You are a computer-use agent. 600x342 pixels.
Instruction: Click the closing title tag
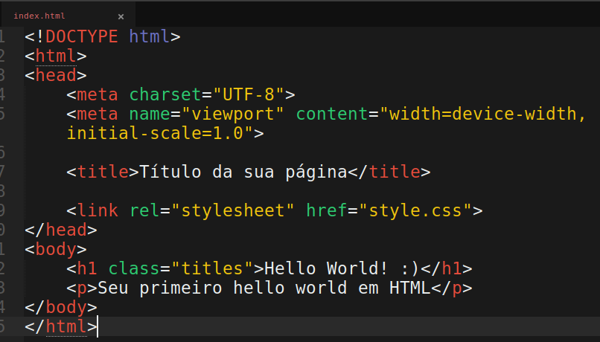point(389,172)
